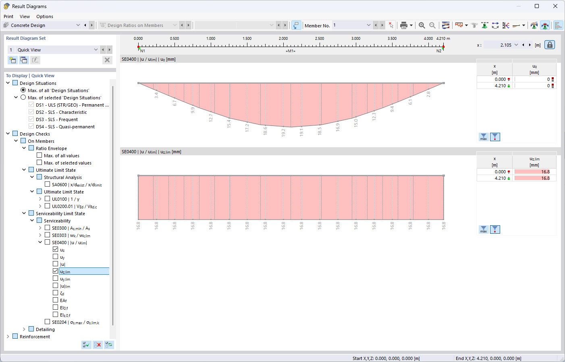Check the |u| checkbox under SE0400
The width and height of the screenshot is (565, 362).
pyautogui.click(x=56, y=264)
